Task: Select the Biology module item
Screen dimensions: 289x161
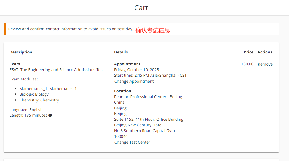Action: pyautogui.click(x=34, y=94)
